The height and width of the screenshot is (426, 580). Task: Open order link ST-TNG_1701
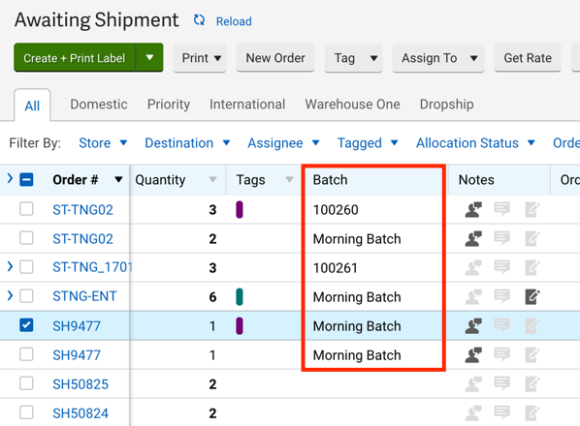(x=92, y=267)
